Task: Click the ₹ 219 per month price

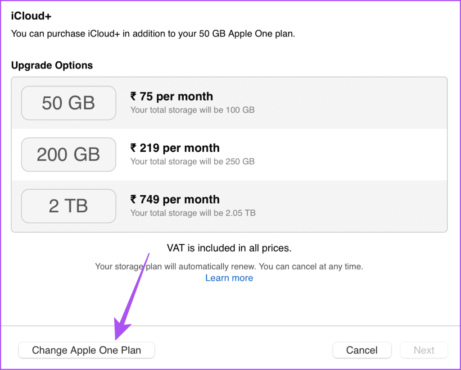Action: [x=175, y=148]
